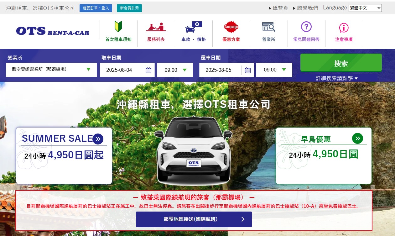The height and width of the screenshot is (236, 395).
Task: Click 取車日期 label
Action: (111, 58)
